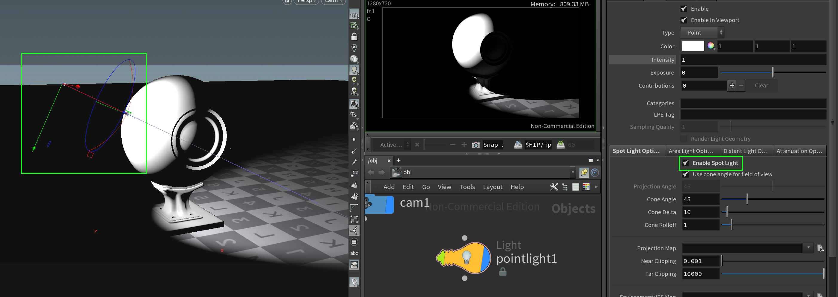
Task: Click the checkered material shading icon in viewport toolbar
Action: (x=354, y=104)
